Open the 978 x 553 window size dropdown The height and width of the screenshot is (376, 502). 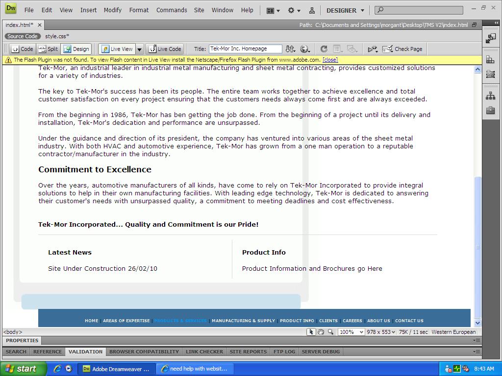380,332
